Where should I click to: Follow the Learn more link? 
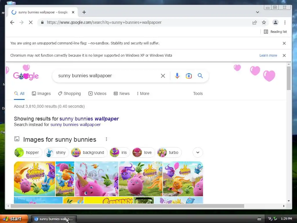point(268,55)
